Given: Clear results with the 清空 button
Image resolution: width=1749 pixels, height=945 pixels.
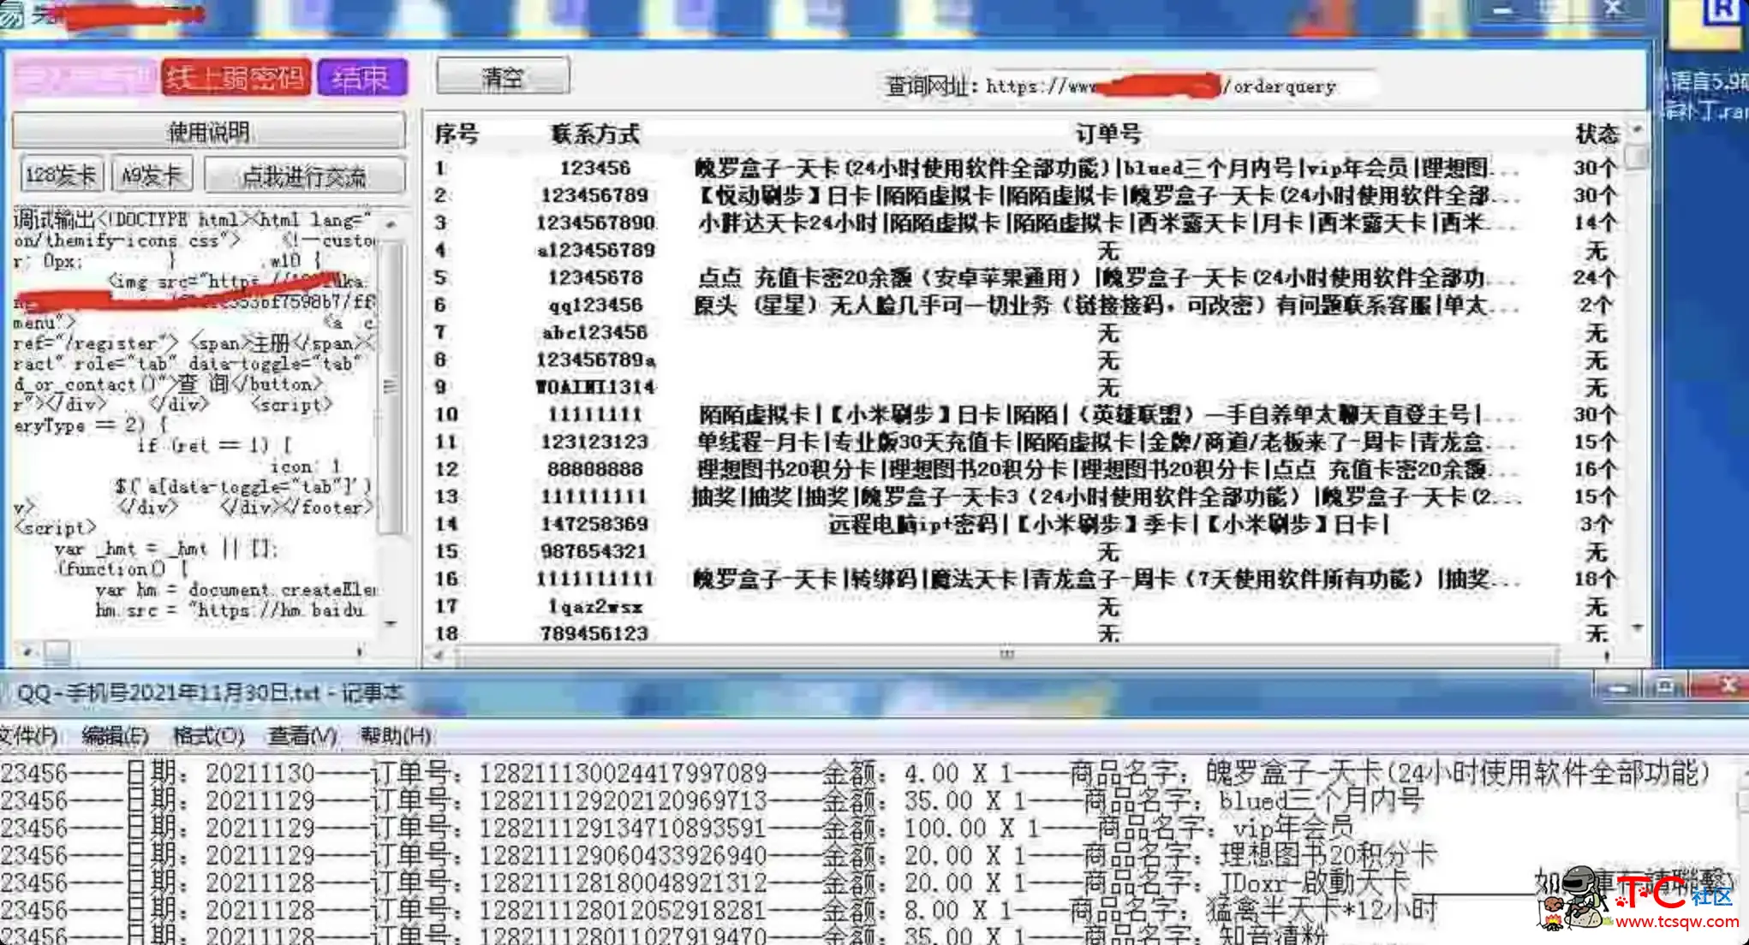Looking at the screenshot, I should 503,77.
